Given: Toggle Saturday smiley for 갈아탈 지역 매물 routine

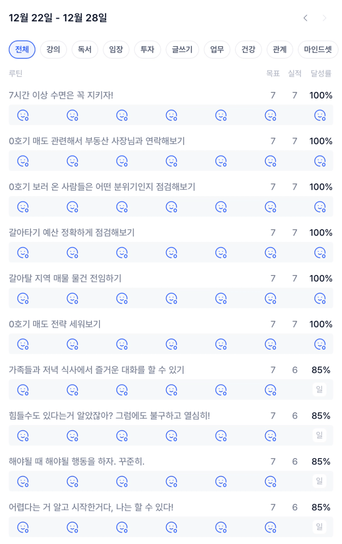Looking at the screenshot, I should 270,299.
